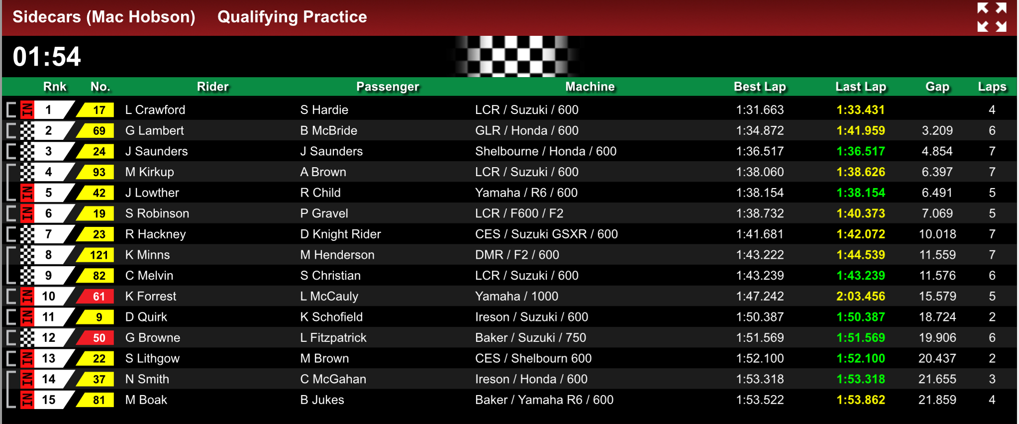The width and height of the screenshot is (1019, 424).
Task: Click the large chequered flag banner image
Action: [x=516, y=56]
